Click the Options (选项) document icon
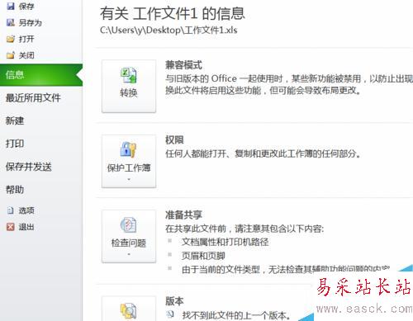Screen dimensions: 413x321 coord(11,210)
